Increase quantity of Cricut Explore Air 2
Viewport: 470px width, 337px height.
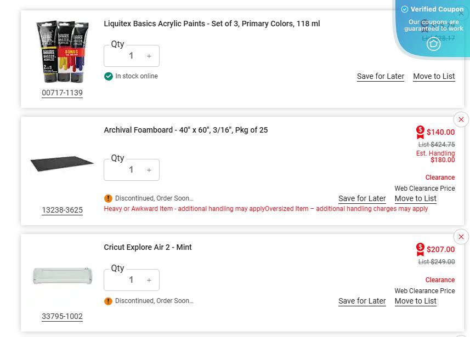pyautogui.click(x=149, y=280)
